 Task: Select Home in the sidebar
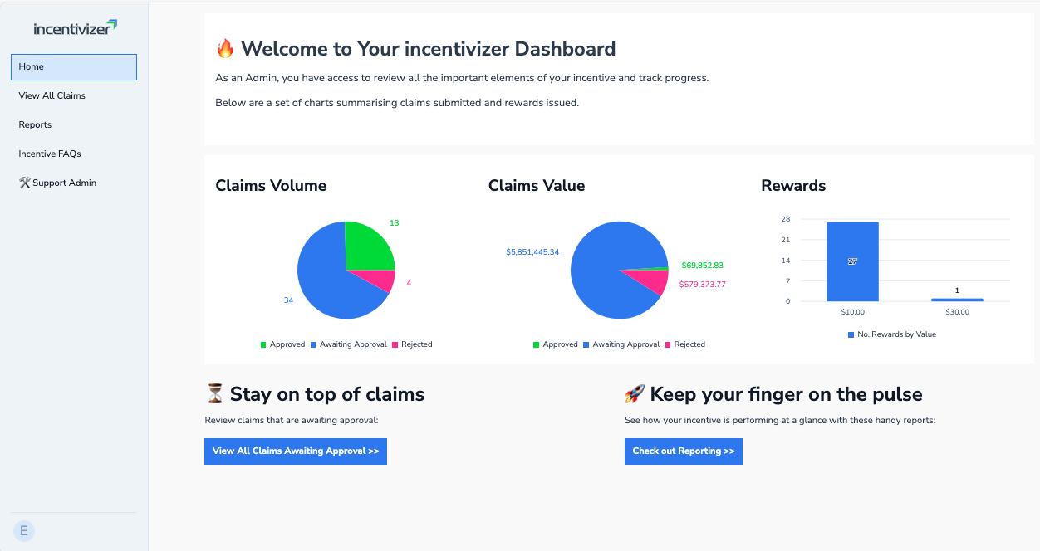[x=74, y=67]
